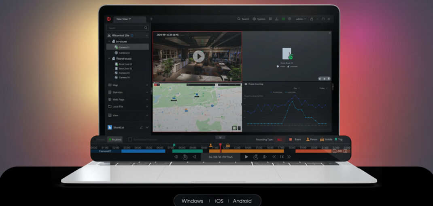This screenshot has width=433, height=206.
Task: Click the help question mark icon
Action: tap(289, 19)
